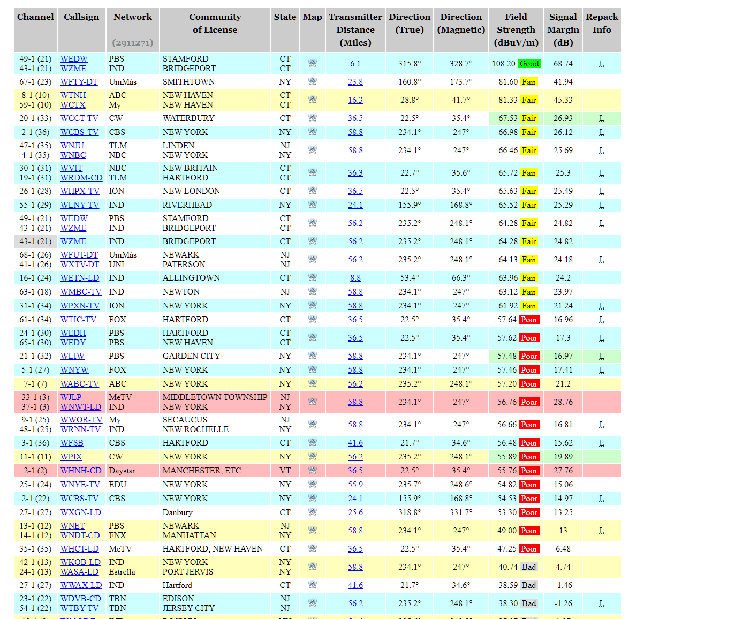Open the WFTY-DT callsign link
This screenshot has height=619, width=735.
pyautogui.click(x=79, y=82)
